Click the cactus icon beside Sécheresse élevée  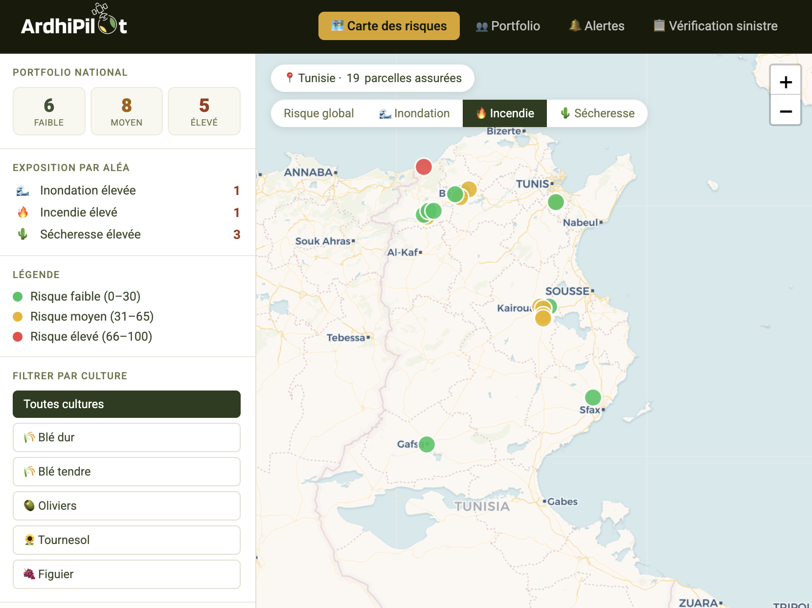coord(23,234)
